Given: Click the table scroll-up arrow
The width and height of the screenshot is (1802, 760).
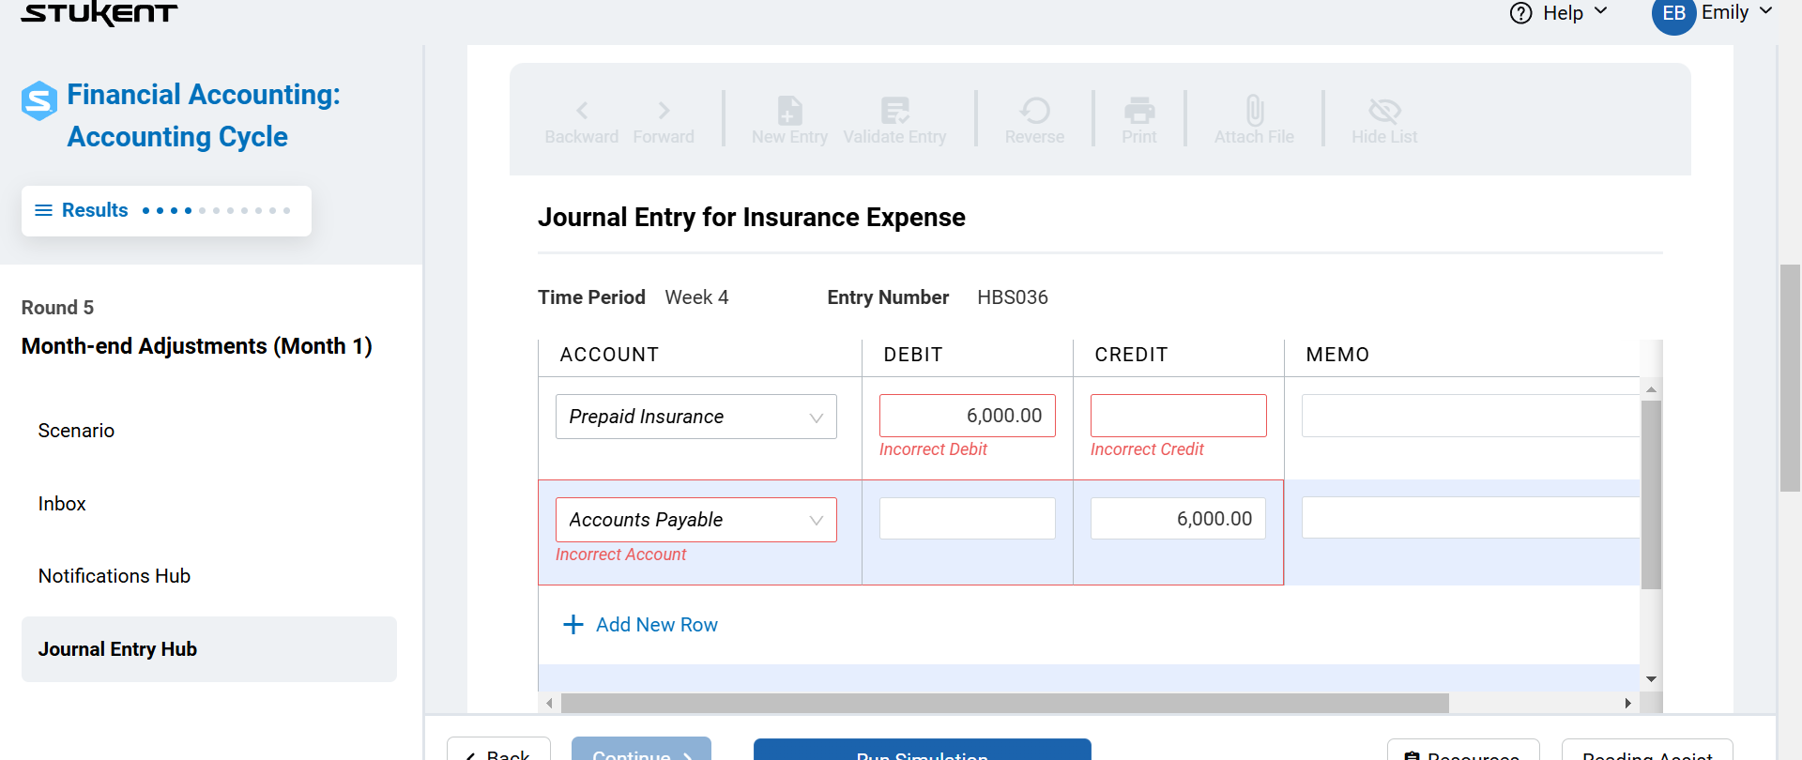Looking at the screenshot, I should tap(1651, 388).
